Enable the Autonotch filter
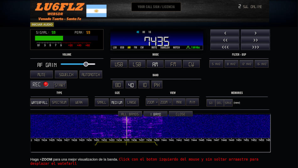The image size is (298, 168). (91, 75)
